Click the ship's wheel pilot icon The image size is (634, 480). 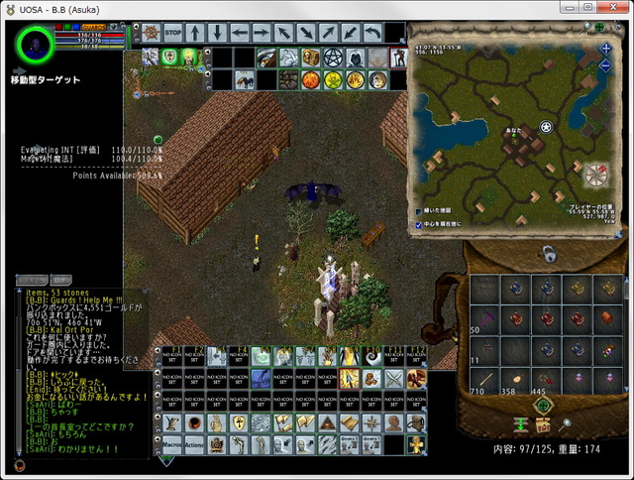pos(152,33)
